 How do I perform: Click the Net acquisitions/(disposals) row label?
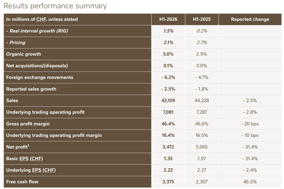[x=37, y=66]
